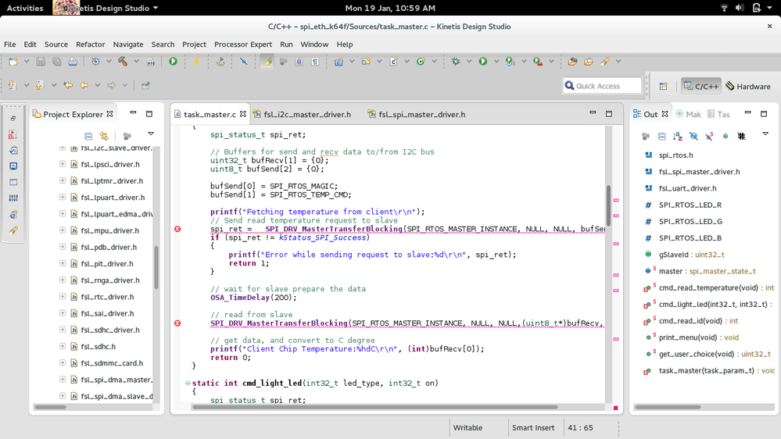Viewport: 781px width, 439px height.
Task: Click the editor vertical scrollbar thumb
Action: click(x=608, y=205)
